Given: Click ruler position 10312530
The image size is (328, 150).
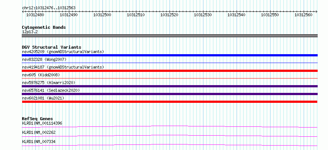Looking at the screenshot, I should click(203, 15).
